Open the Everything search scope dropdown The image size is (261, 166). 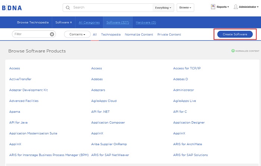(x=163, y=8)
